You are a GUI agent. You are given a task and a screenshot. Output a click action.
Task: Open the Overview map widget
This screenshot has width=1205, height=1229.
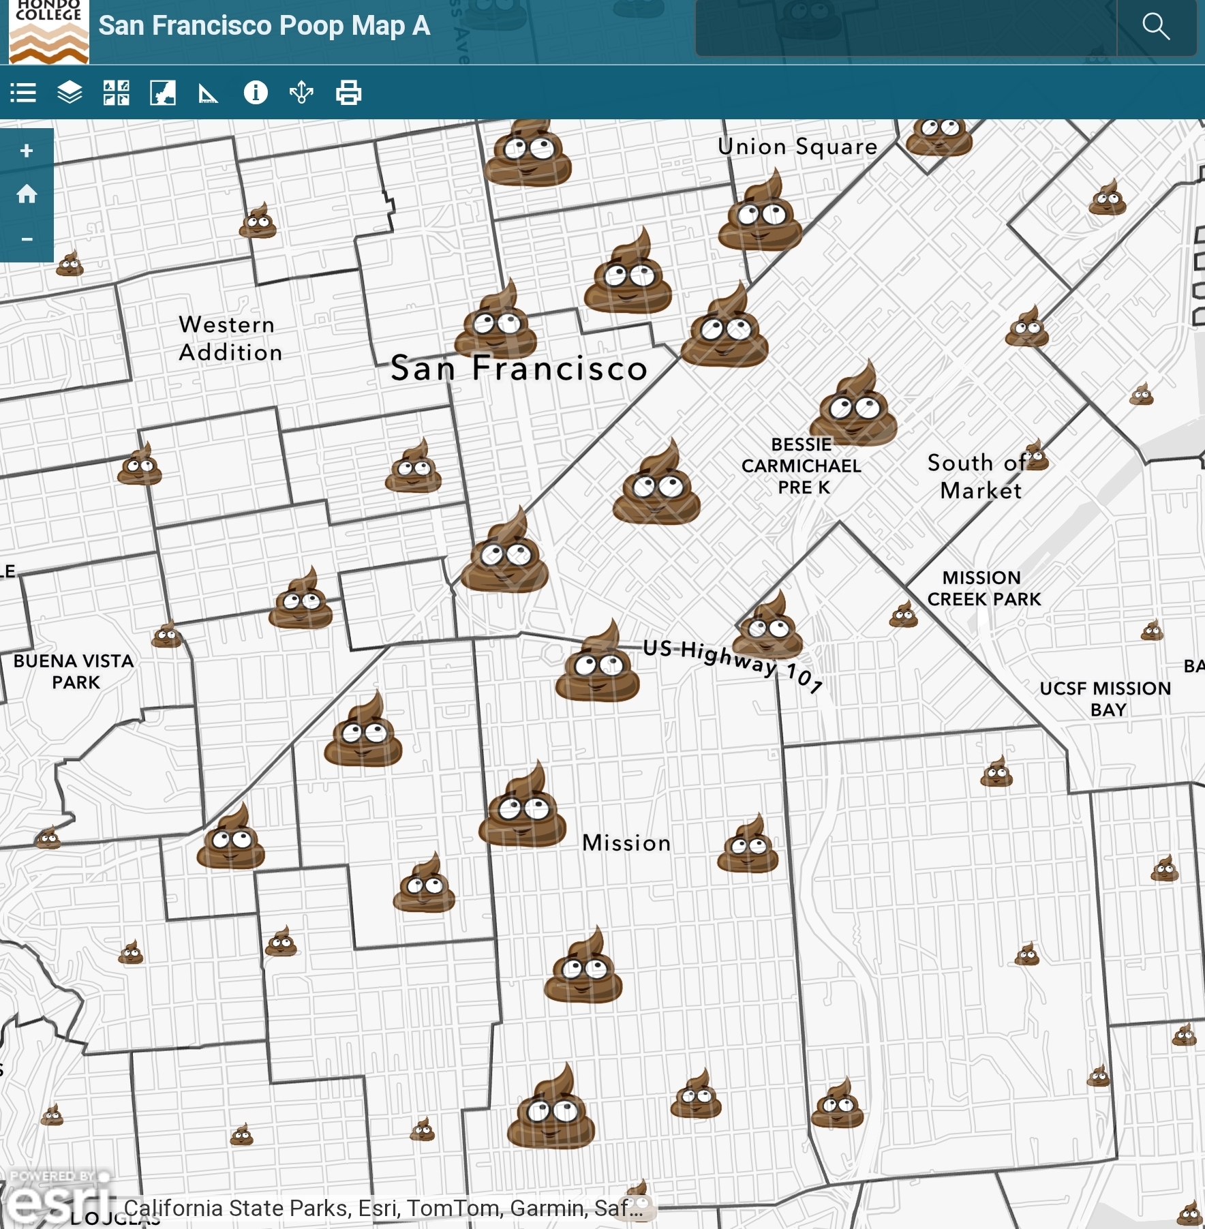point(162,93)
